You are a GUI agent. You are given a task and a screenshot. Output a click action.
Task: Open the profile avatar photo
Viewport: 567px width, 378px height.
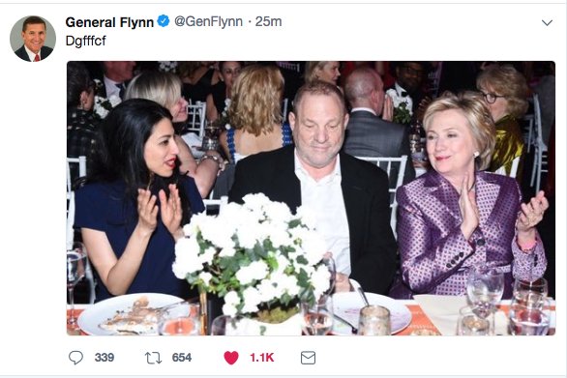[33, 39]
